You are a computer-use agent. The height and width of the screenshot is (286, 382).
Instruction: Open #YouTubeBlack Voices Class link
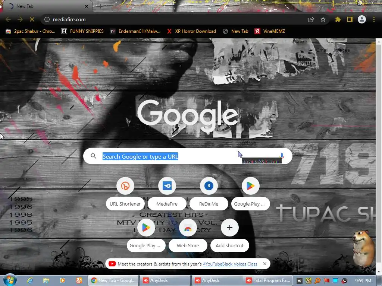tap(230, 264)
